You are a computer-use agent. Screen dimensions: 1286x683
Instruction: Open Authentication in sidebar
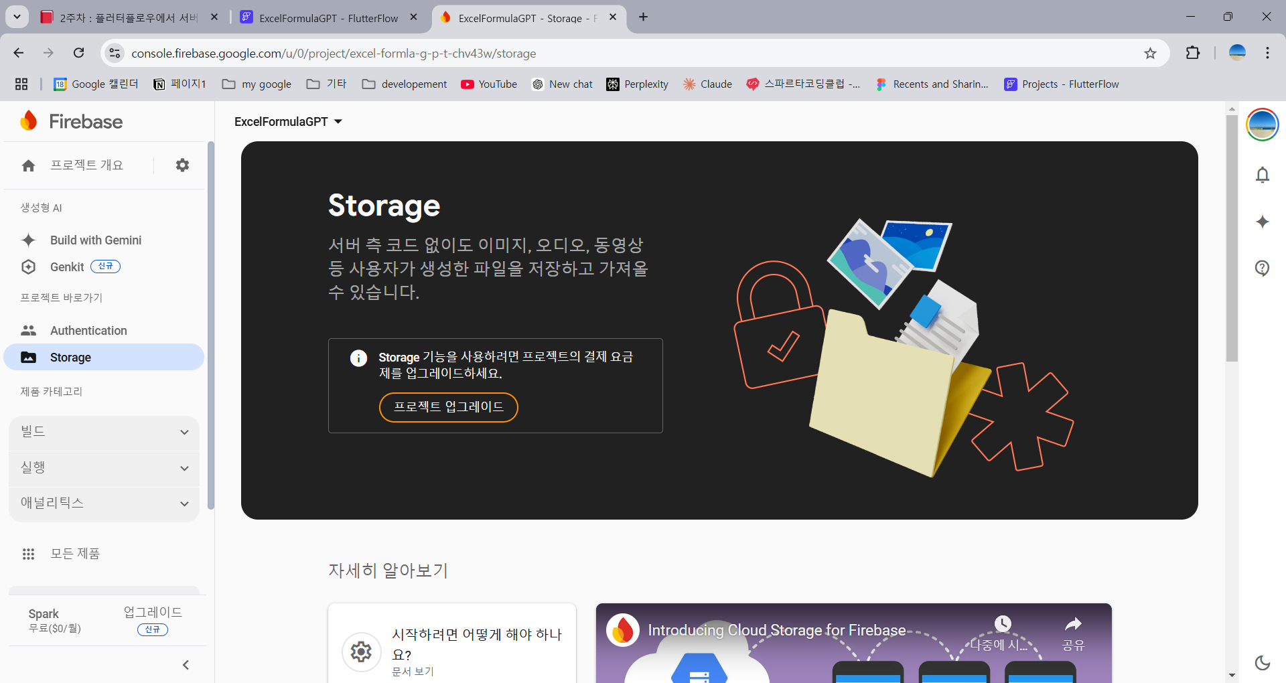[88, 330]
